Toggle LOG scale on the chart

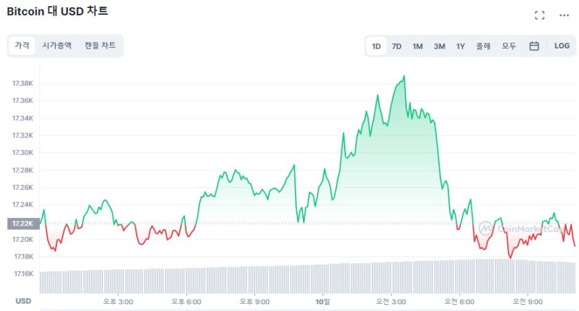click(x=561, y=46)
